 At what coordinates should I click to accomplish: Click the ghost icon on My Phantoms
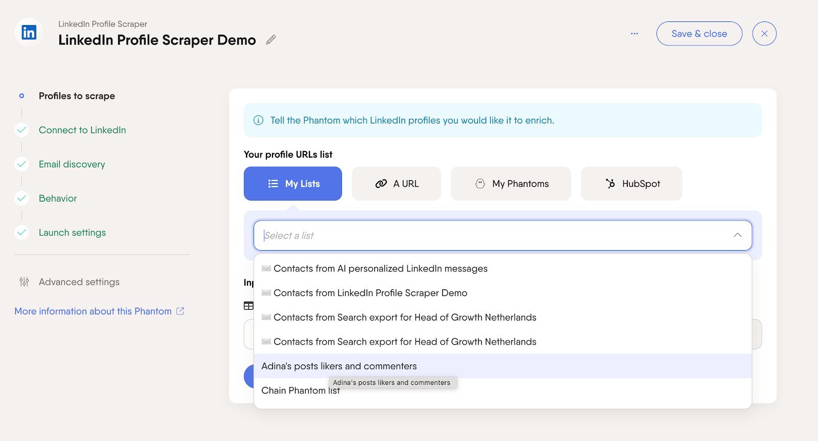pyautogui.click(x=480, y=184)
